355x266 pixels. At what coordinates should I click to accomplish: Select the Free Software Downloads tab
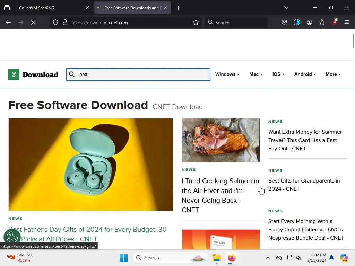(133, 8)
